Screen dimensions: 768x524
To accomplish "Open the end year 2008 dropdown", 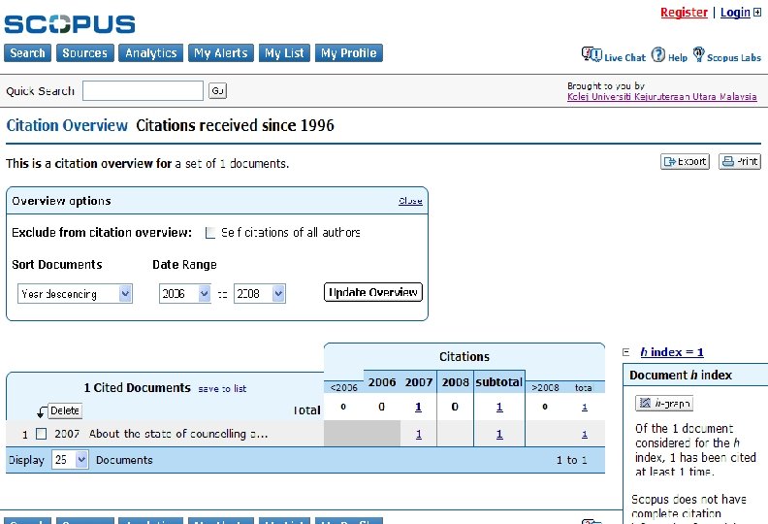I will pos(260,293).
